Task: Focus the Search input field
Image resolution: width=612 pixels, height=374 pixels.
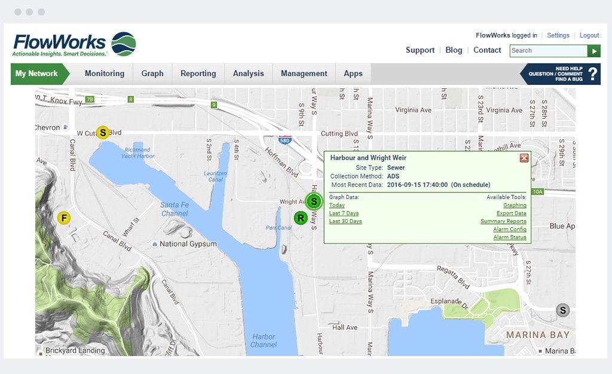Action: [x=549, y=51]
